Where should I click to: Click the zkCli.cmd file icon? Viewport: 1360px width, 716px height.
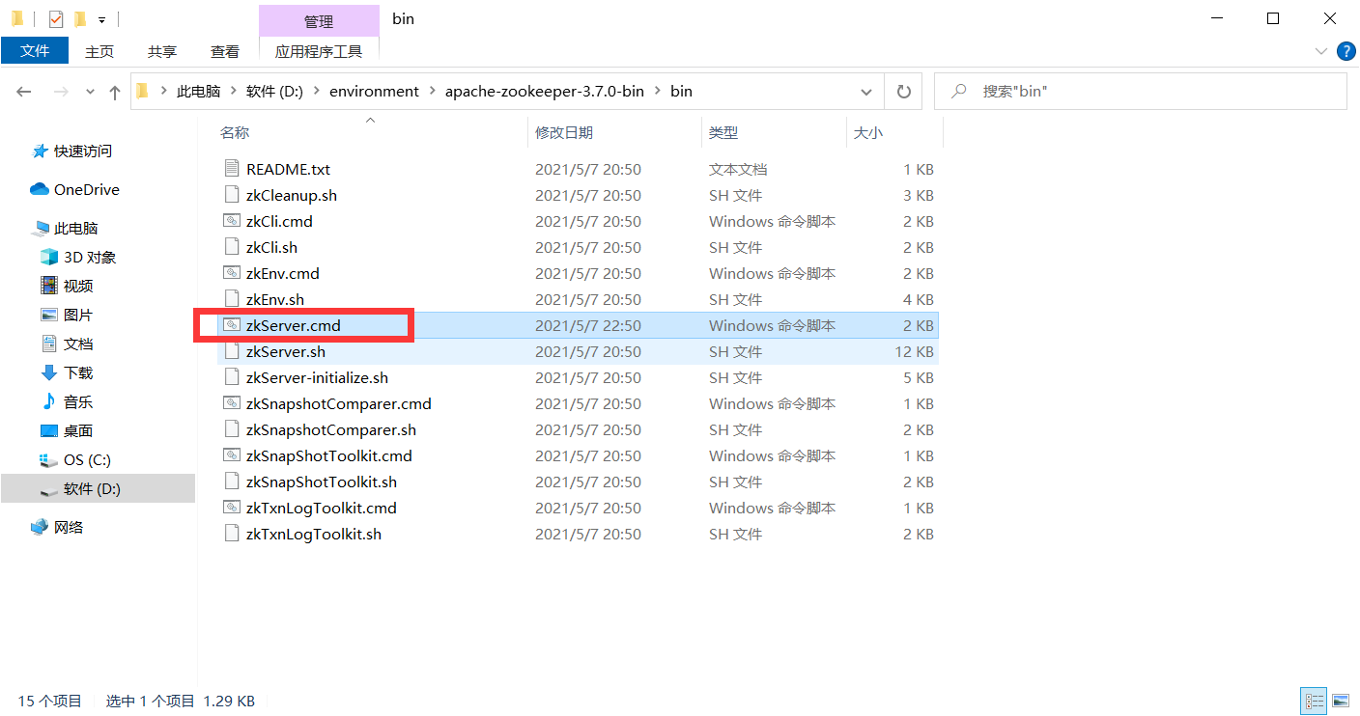(231, 221)
